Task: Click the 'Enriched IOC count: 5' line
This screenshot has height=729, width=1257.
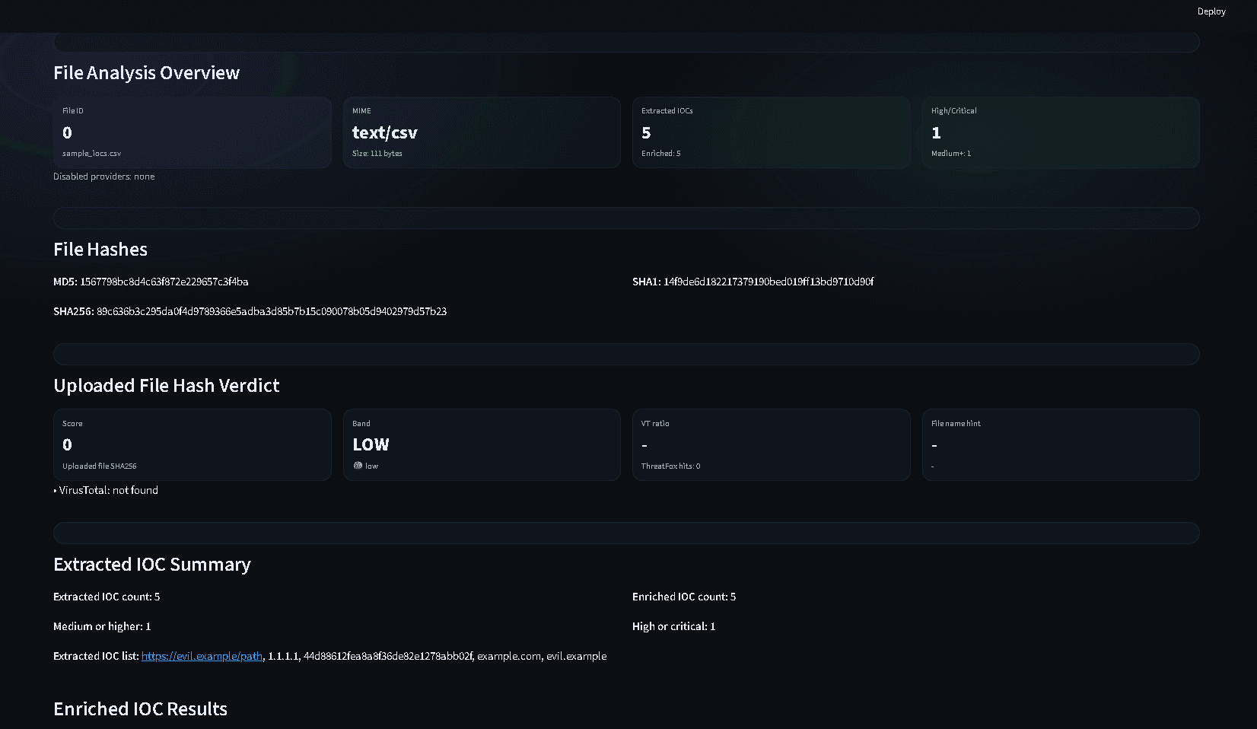Action: 684,597
